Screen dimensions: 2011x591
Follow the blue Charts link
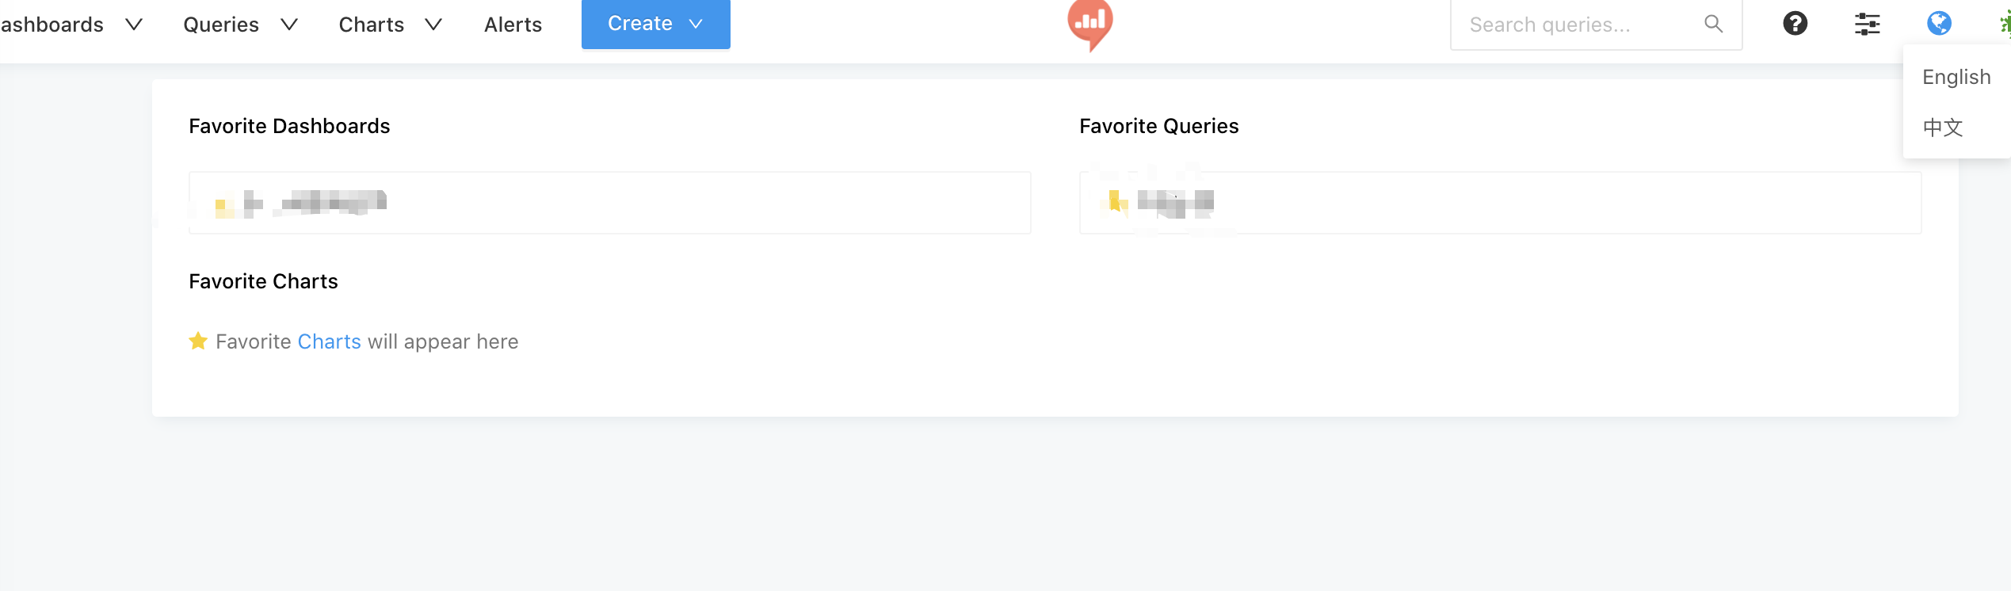pos(330,341)
